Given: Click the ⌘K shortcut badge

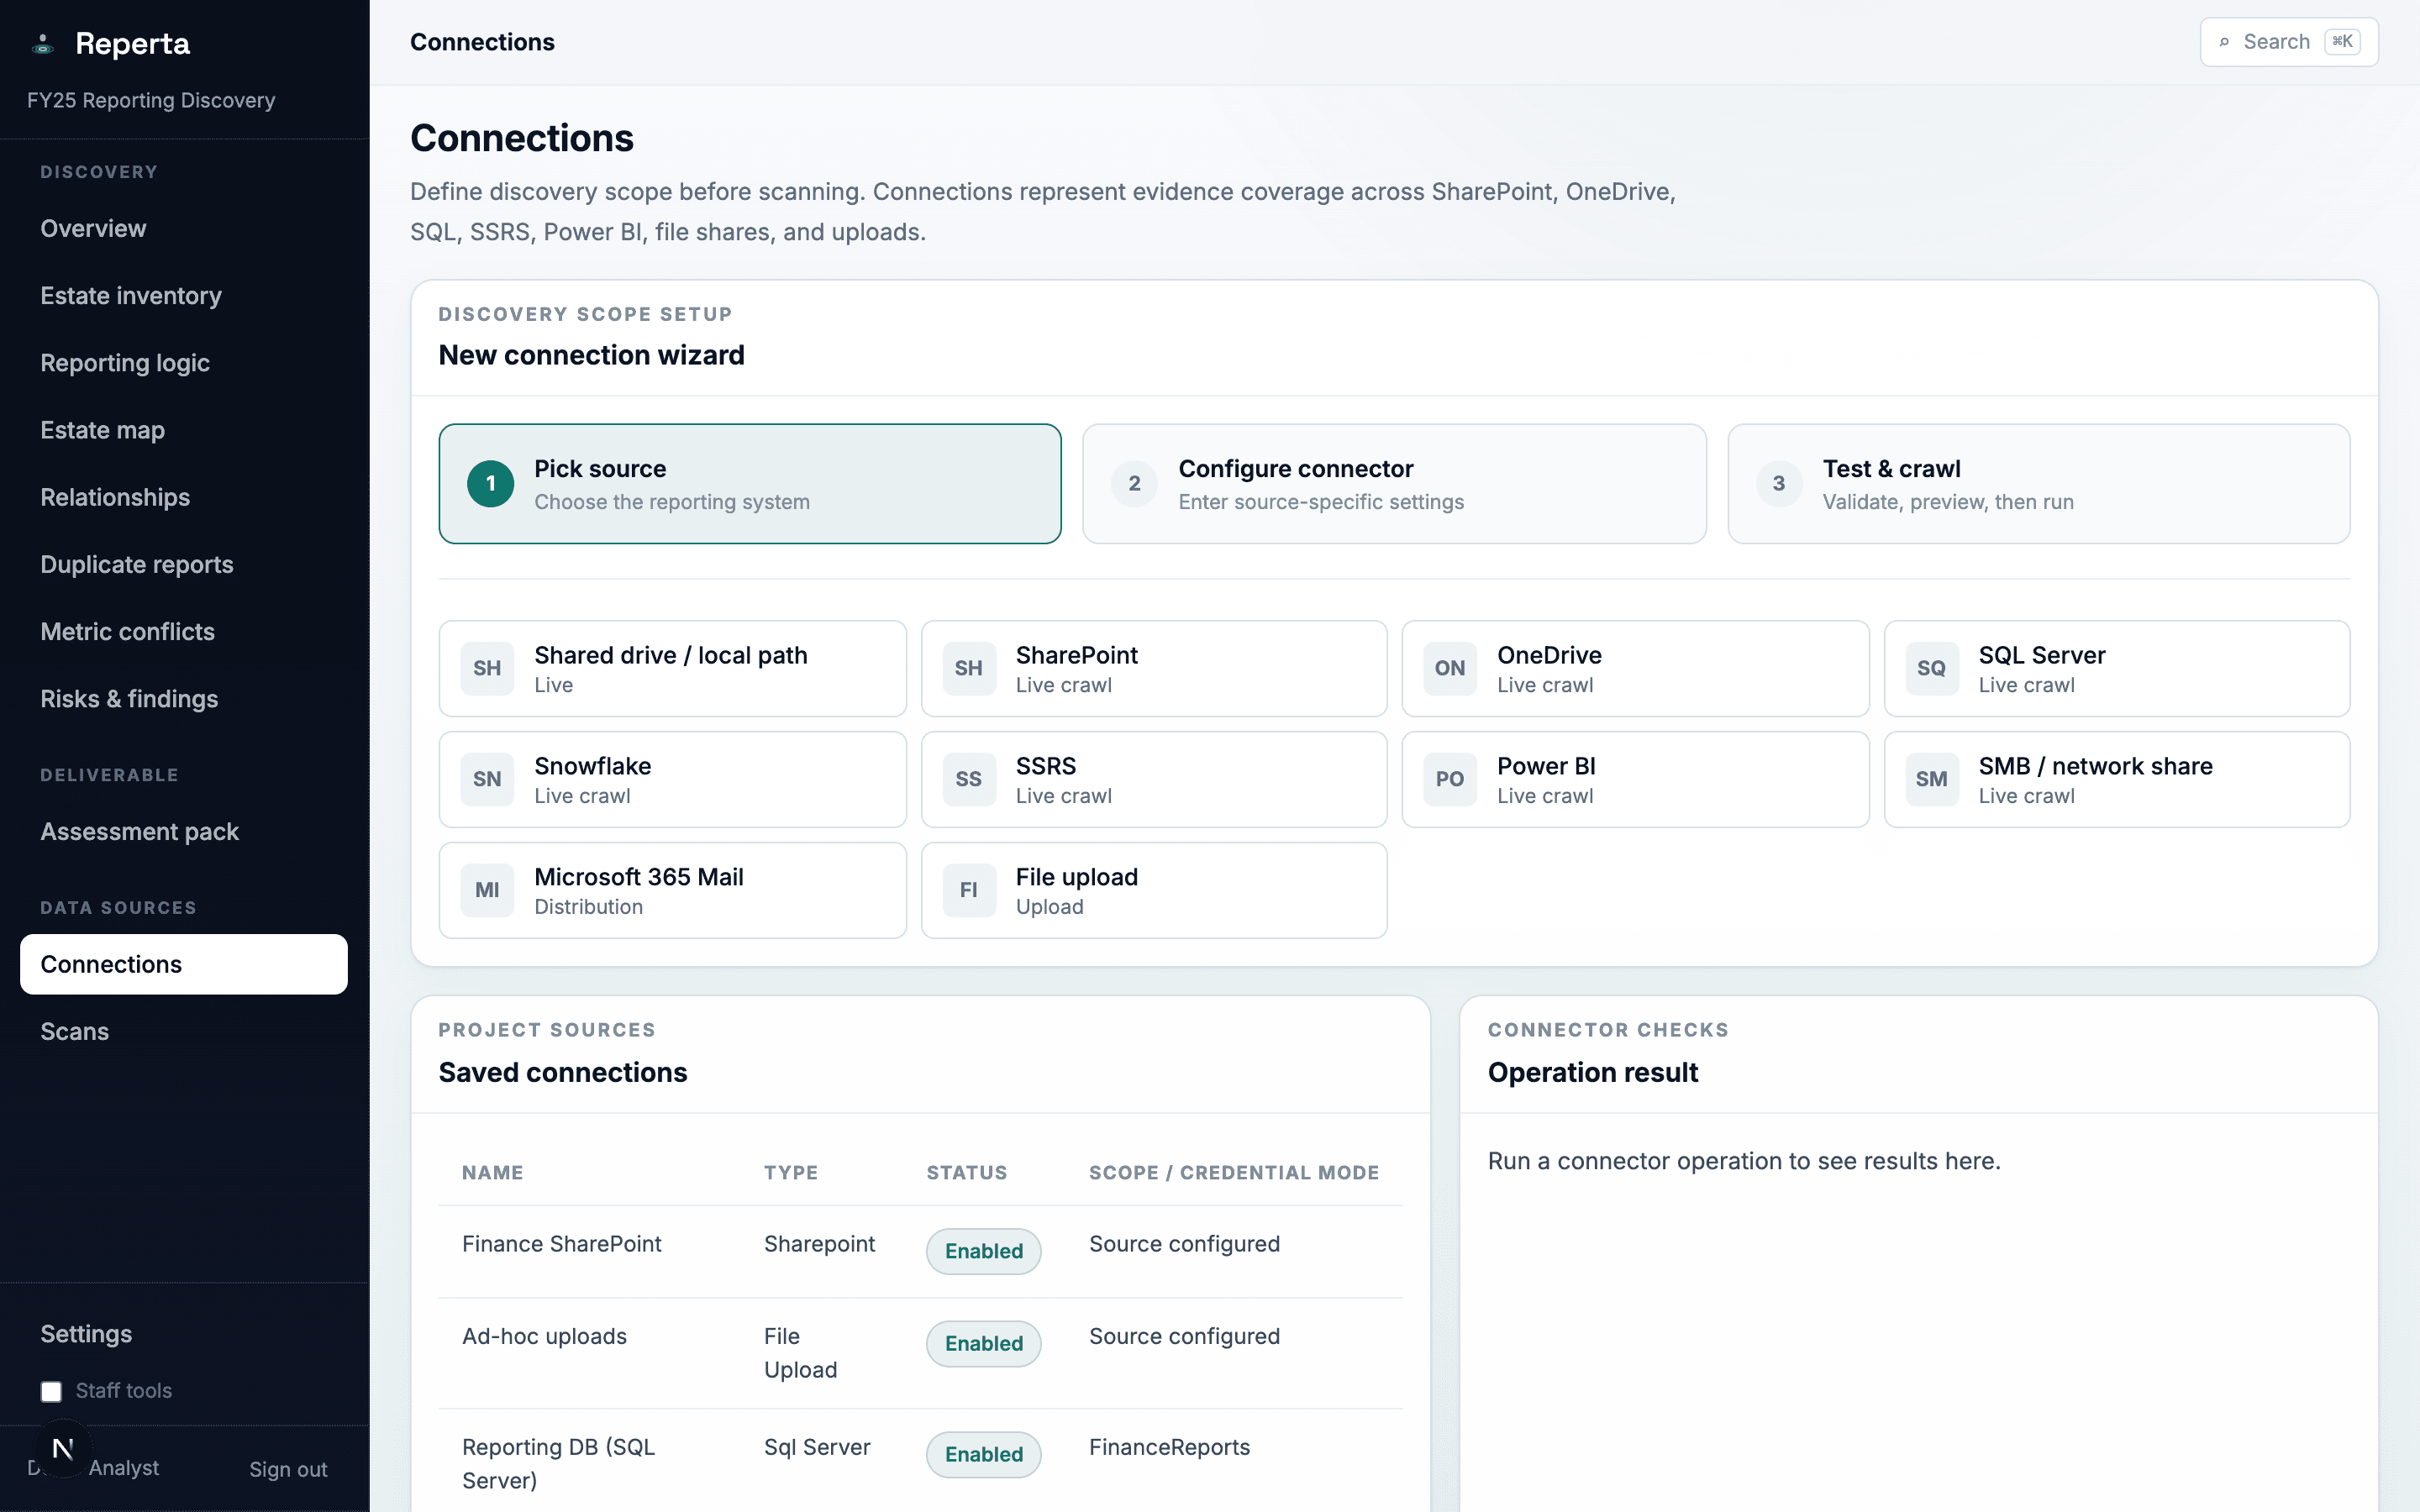Looking at the screenshot, I should (2342, 42).
